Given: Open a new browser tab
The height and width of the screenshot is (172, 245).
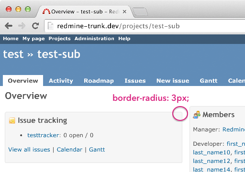Looking at the screenshot, I should point(140,11).
